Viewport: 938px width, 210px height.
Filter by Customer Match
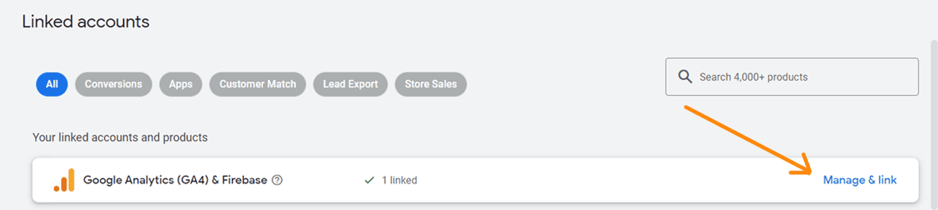(x=258, y=84)
